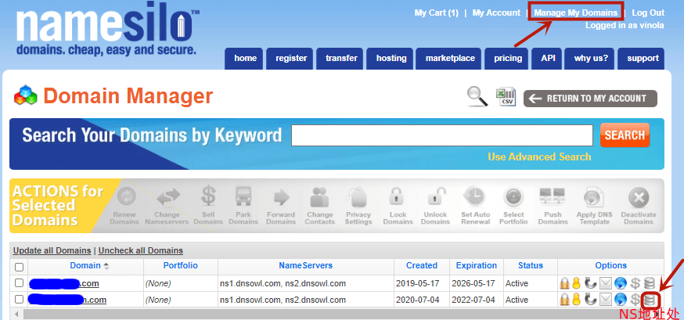This screenshot has width=684, height=320.
Task: Click the padlock icon for the 2026-05-17 domain
Action: [x=564, y=283]
